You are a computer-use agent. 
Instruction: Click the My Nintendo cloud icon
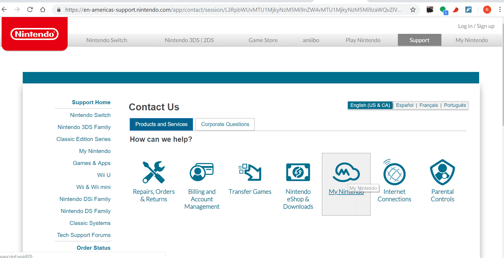coord(346,172)
